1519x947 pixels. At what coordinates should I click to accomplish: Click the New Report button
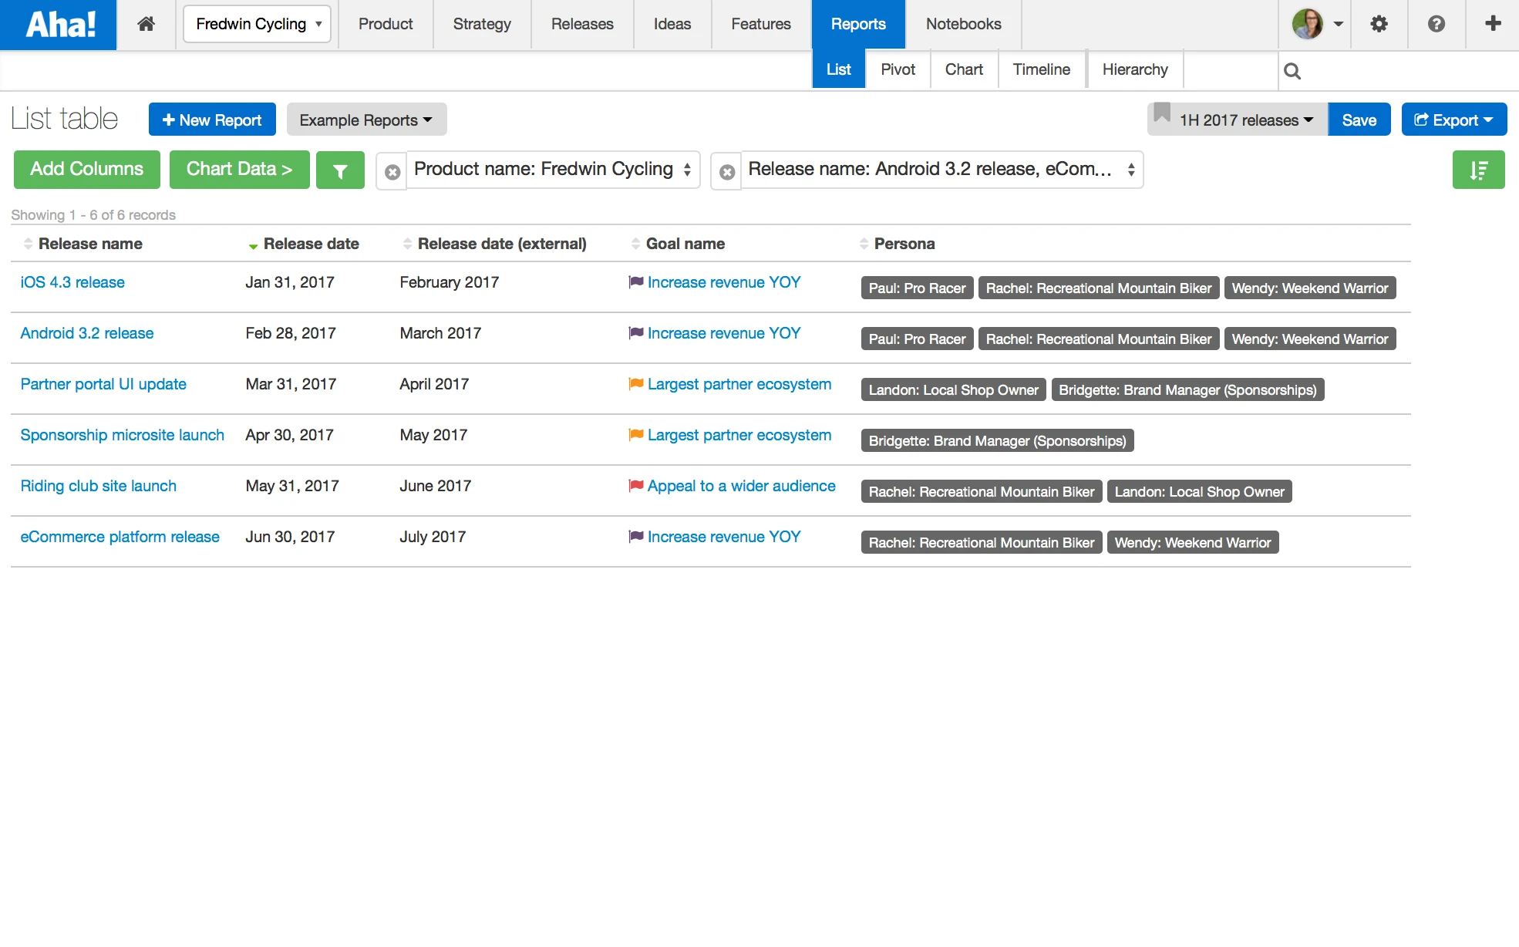click(x=212, y=120)
